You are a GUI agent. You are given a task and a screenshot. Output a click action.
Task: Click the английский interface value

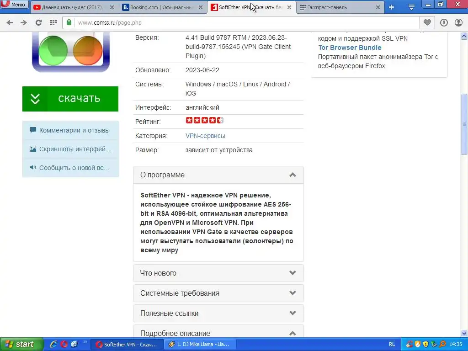202,107
